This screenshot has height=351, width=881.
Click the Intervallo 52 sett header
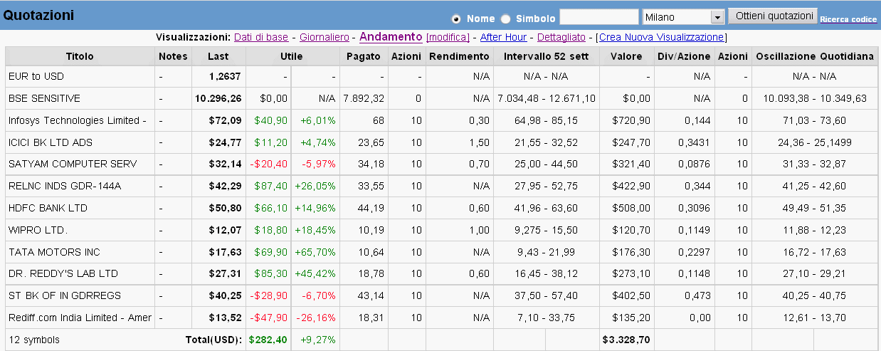click(546, 56)
